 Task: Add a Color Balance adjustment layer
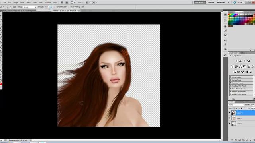(240, 66)
